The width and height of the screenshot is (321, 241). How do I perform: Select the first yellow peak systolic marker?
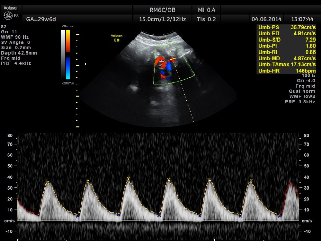[47, 181]
